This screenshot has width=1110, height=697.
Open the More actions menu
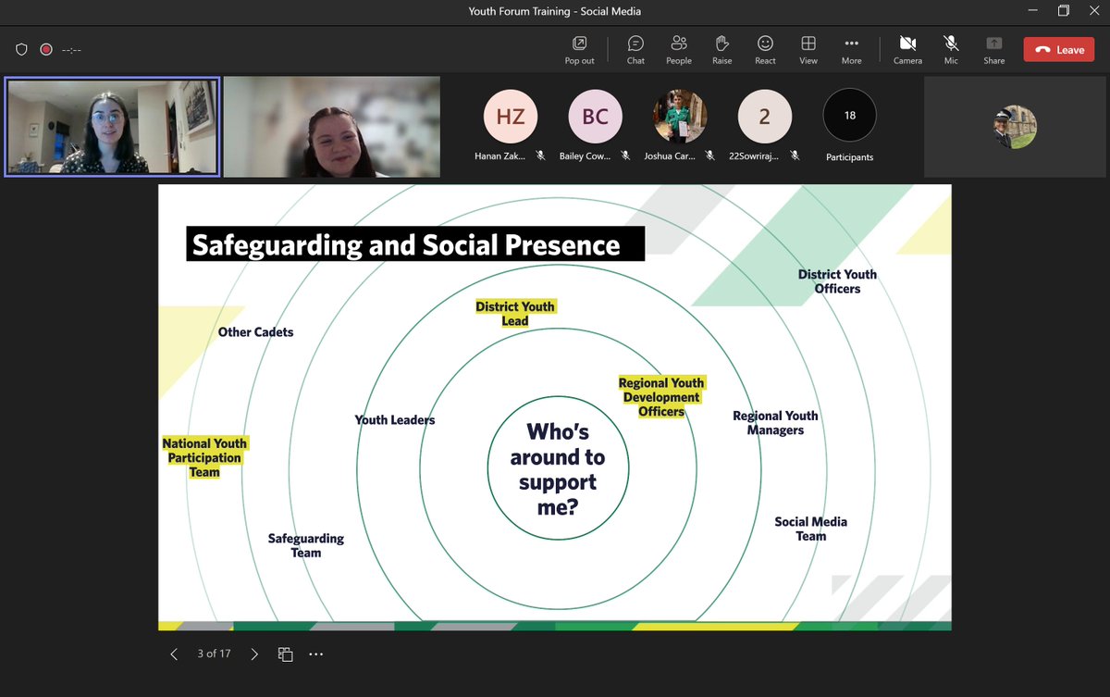[851, 50]
